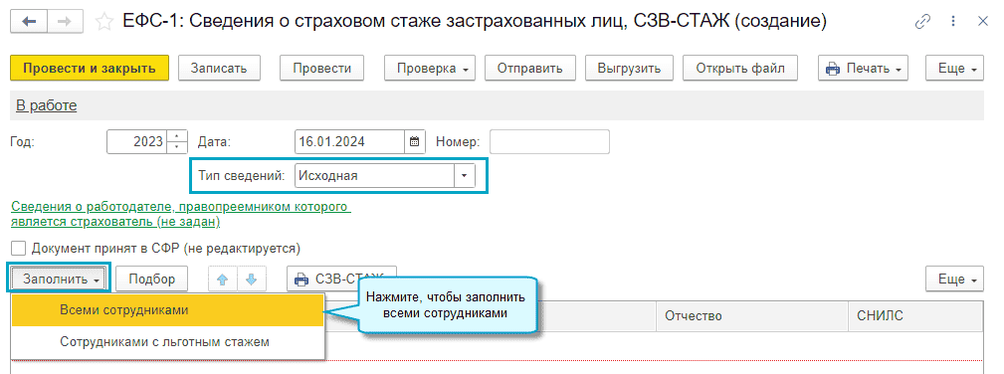Open the top toolbar Еще menu
This screenshot has width=1004, height=374.
(954, 68)
